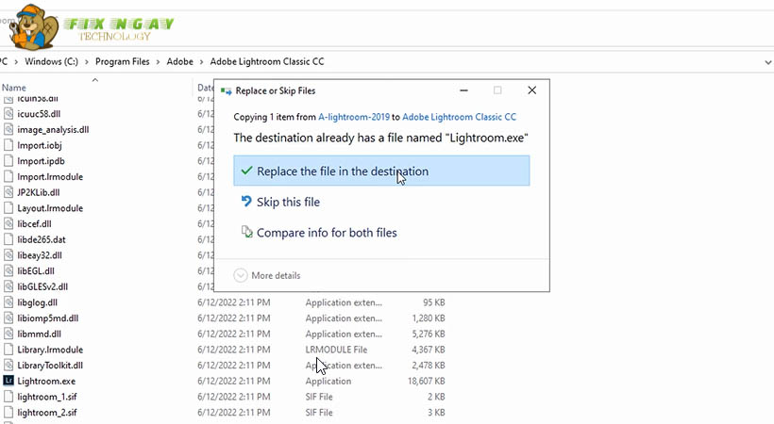The width and height of the screenshot is (774, 424).
Task: Click Import.lrmodule file icon
Action: pyautogui.click(x=8, y=176)
